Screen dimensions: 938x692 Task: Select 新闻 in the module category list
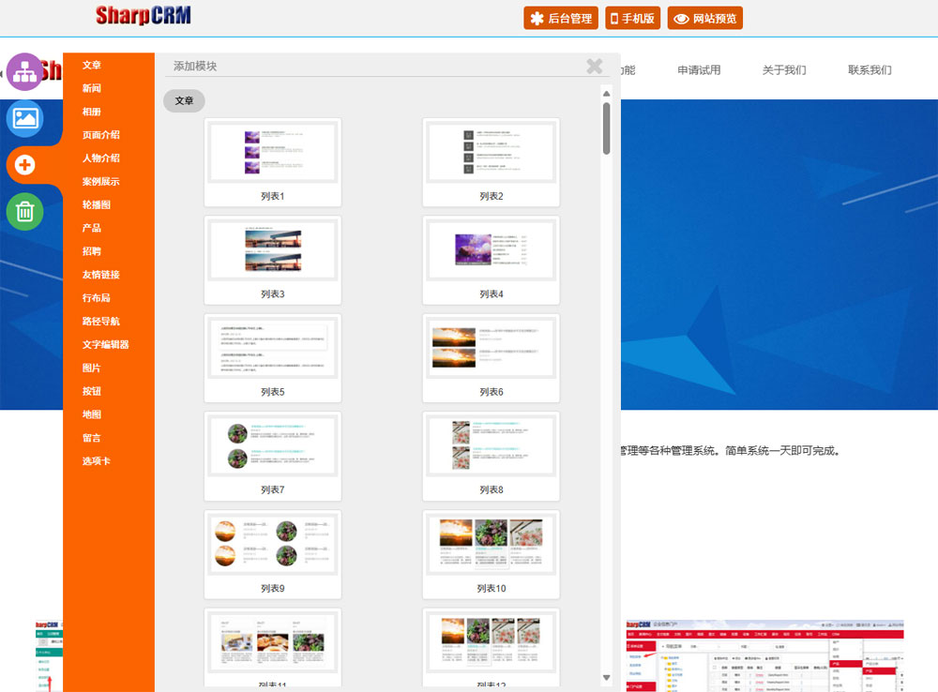pos(92,88)
